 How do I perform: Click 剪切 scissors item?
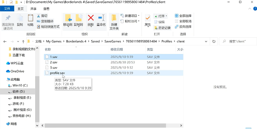42,16
